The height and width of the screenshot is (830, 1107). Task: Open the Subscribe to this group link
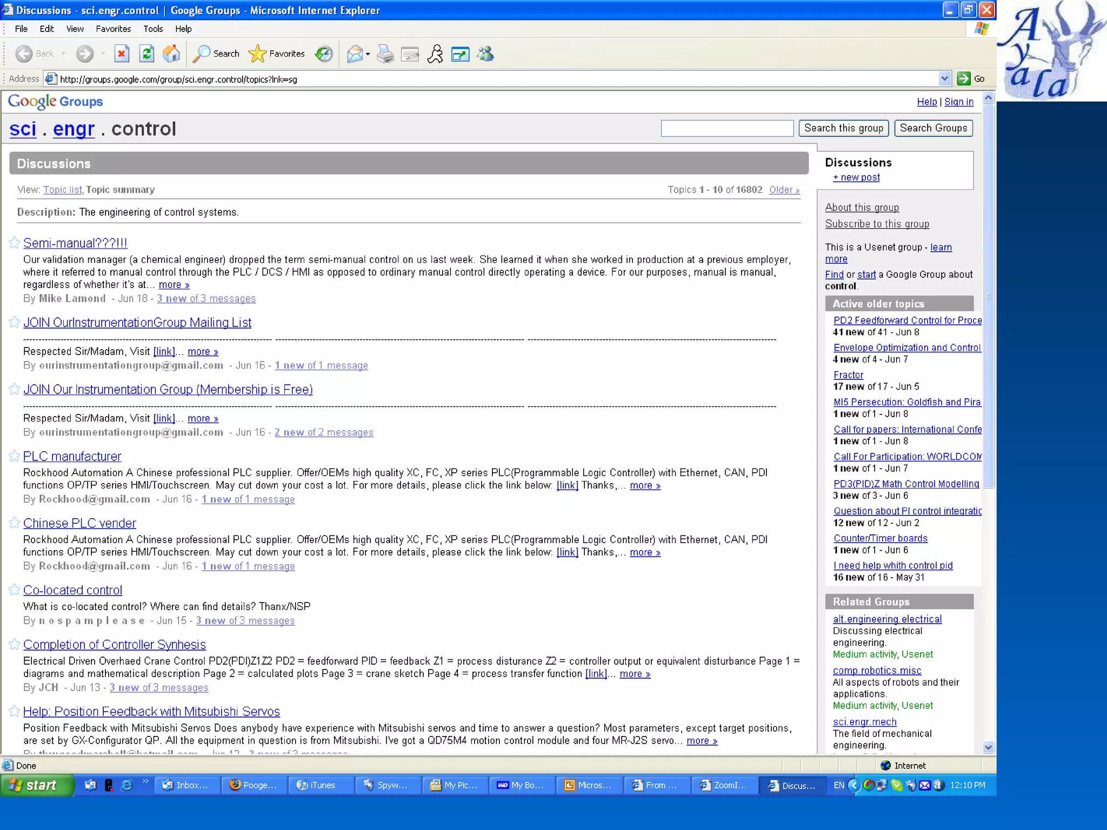point(877,224)
